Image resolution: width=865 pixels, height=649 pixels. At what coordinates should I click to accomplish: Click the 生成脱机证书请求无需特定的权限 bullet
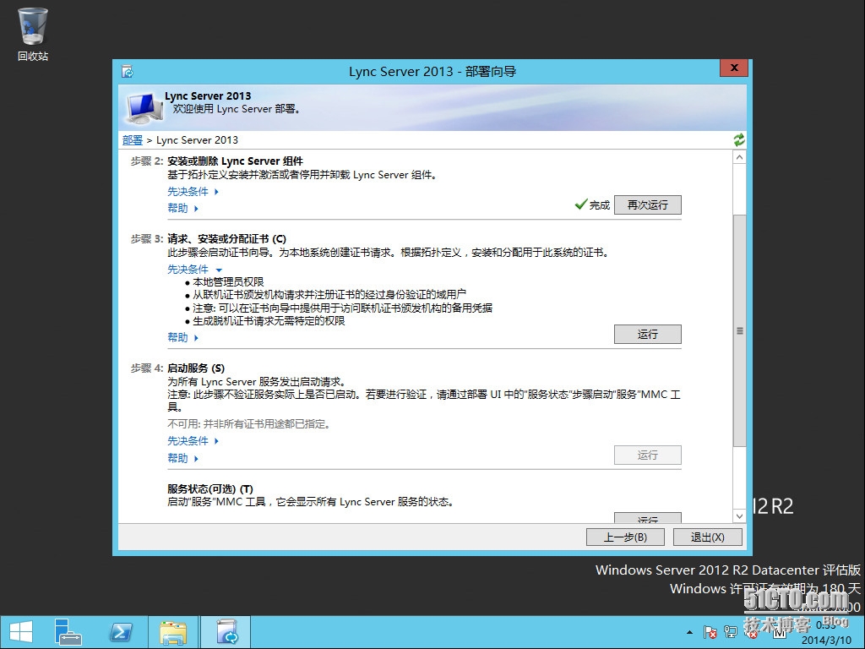[269, 320]
